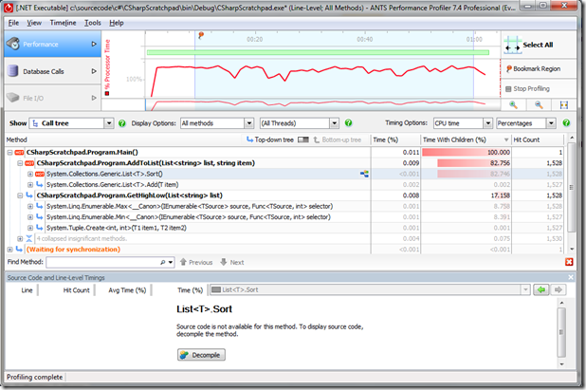The image size is (586, 390).
Task: Open the Show Call tree dropdown
Action: [x=109, y=123]
